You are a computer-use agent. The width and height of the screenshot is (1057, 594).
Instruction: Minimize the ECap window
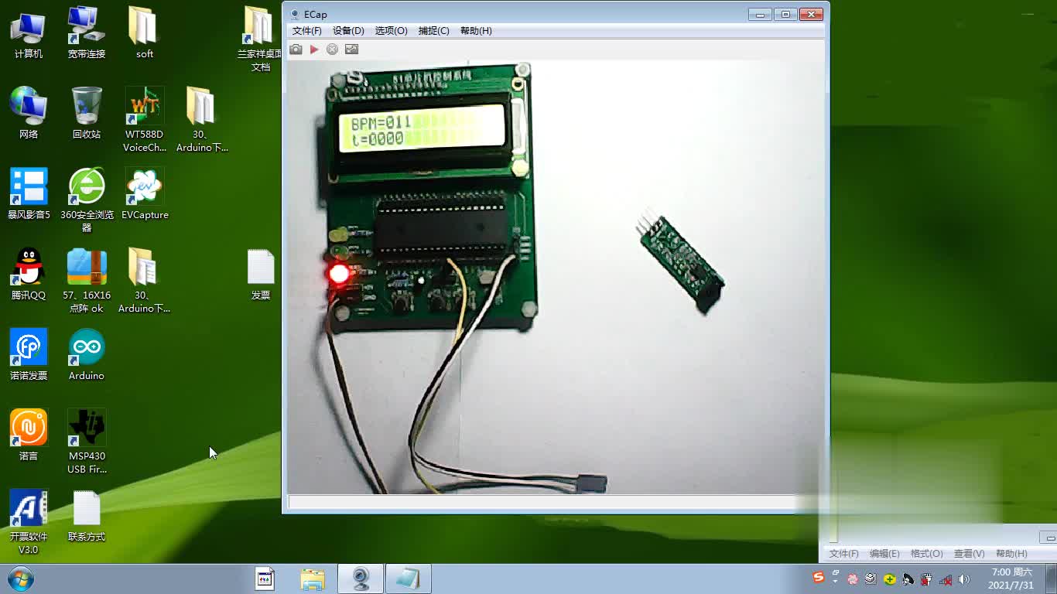(x=760, y=14)
